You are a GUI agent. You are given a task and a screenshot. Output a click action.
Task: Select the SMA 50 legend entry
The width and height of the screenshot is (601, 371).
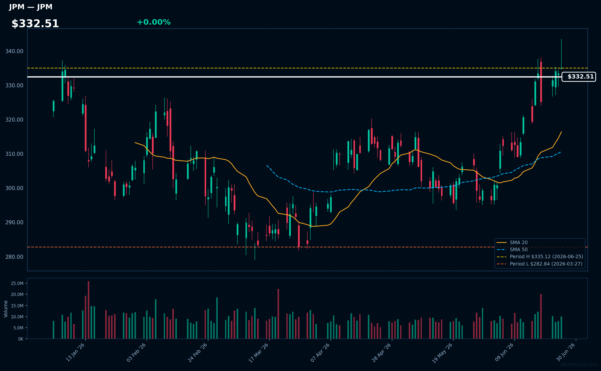pyautogui.click(x=512, y=250)
